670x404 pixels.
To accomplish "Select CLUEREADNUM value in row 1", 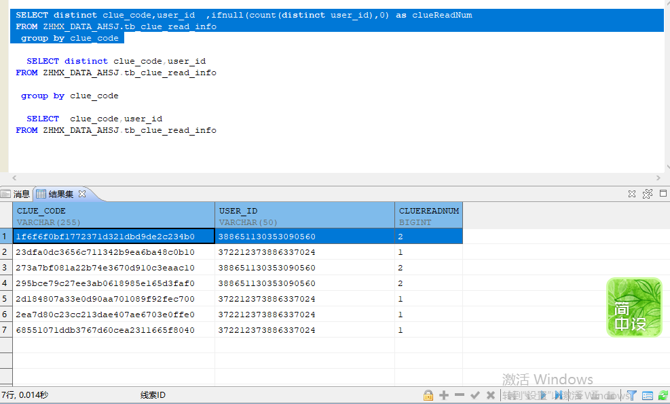I will point(428,237).
